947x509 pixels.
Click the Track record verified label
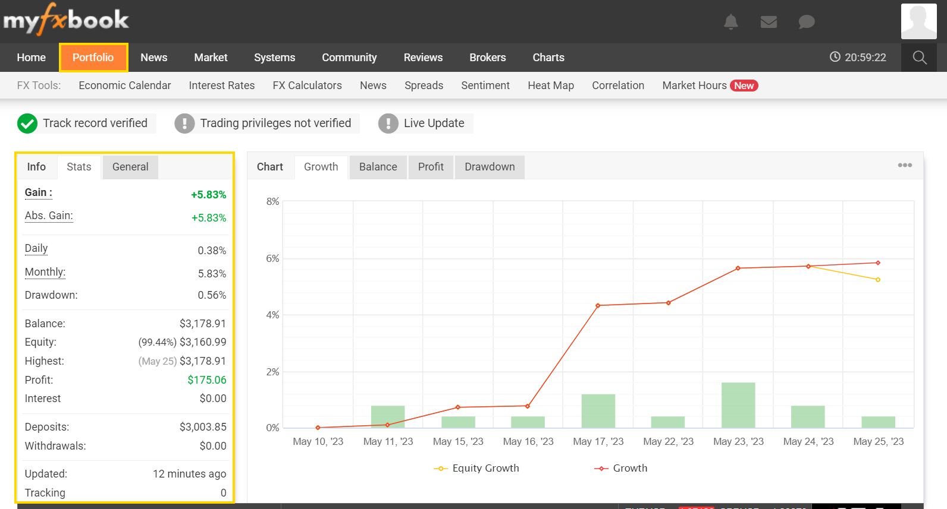[95, 123]
